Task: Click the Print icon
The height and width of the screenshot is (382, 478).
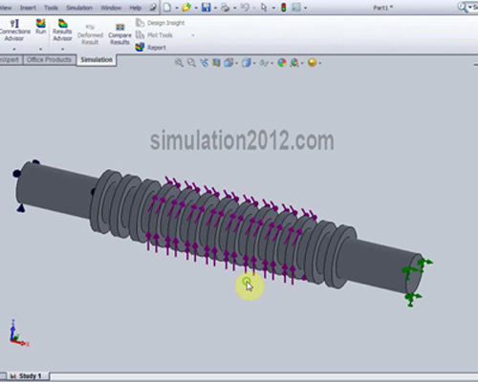Action: coord(226,8)
